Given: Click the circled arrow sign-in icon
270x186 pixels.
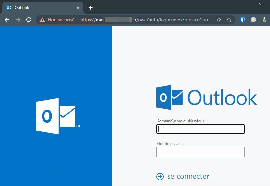Looking at the screenshot, I should [x=160, y=177].
